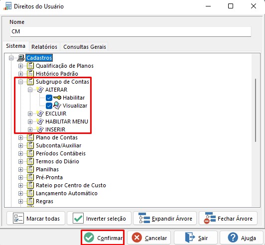The height and width of the screenshot is (245, 265).
Task: Click the app icon in title bar
Action: tap(7, 6)
